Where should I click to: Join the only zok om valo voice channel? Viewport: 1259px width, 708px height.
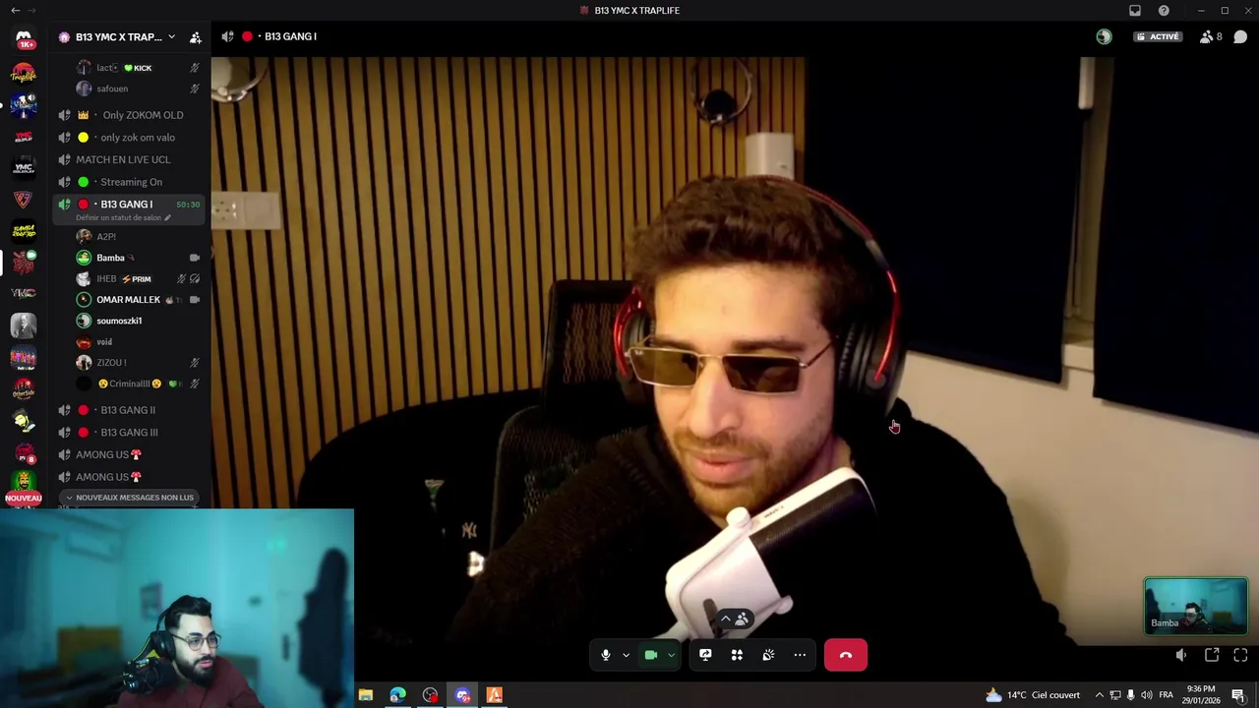tap(131, 138)
